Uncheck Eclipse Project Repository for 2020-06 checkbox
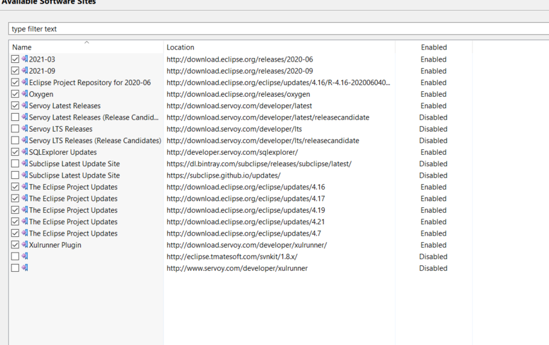 click(15, 82)
